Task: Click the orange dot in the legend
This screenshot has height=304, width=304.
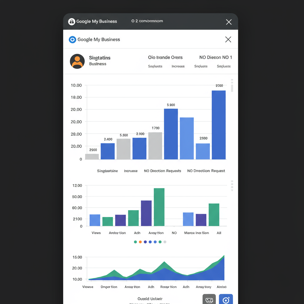Action: pos(140,242)
